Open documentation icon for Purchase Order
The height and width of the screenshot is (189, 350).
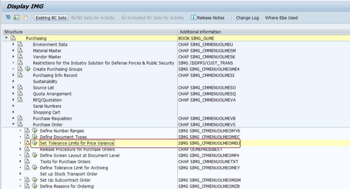tap(20, 124)
